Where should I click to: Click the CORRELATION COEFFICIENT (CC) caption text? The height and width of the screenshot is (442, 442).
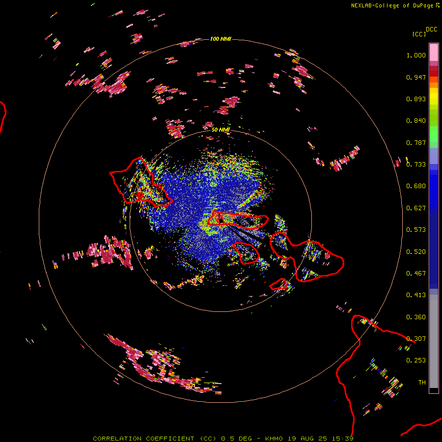pos(156,439)
